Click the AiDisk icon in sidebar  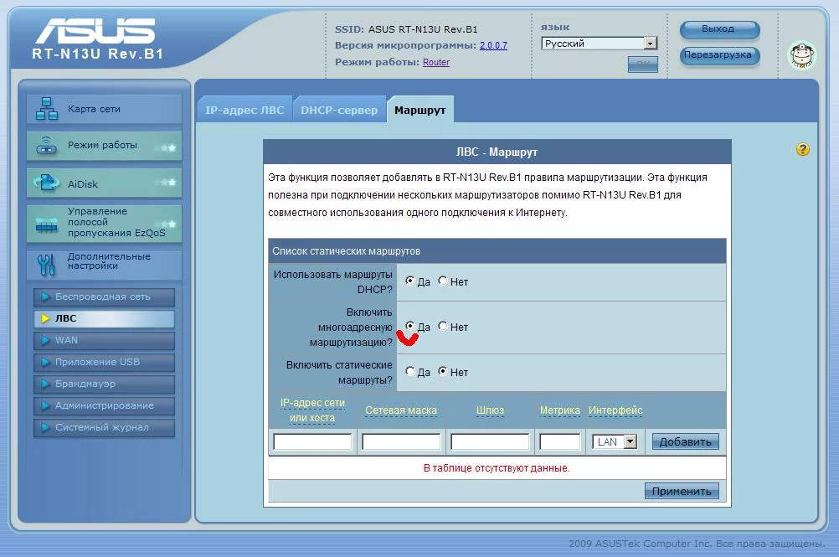[x=46, y=183]
